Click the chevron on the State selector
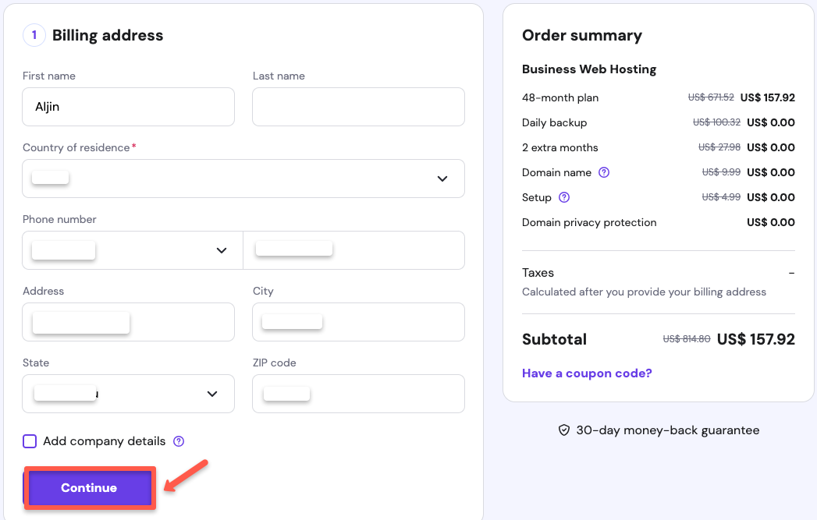The width and height of the screenshot is (817, 520). click(x=211, y=394)
